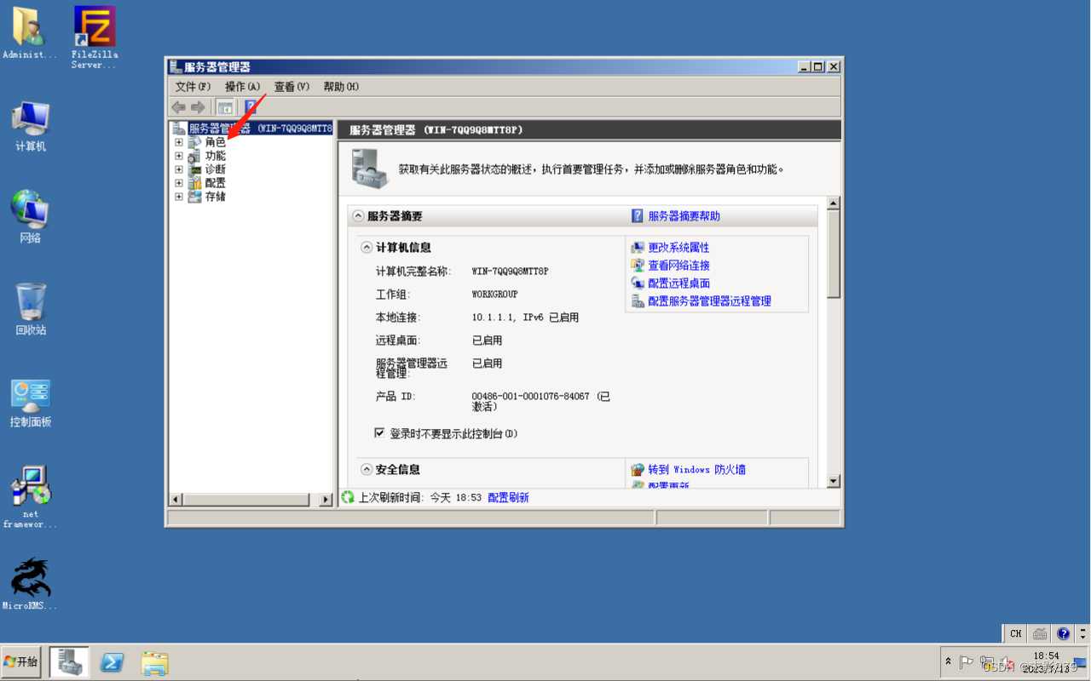The width and height of the screenshot is (1091, 681).
Task: Expand the 诊断 tree node
Action: pos(179,169)
